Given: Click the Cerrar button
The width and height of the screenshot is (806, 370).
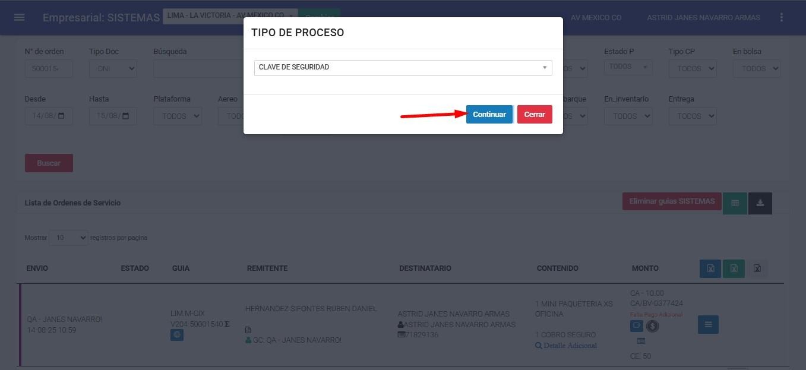Looking at the screenshot, I should tap(535, 115).
